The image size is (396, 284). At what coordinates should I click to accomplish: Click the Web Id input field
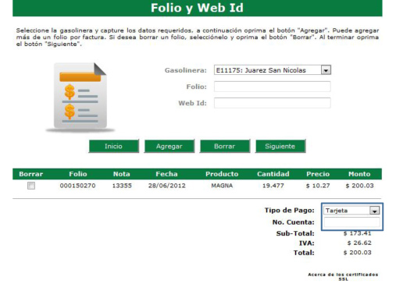coord(273,103)
